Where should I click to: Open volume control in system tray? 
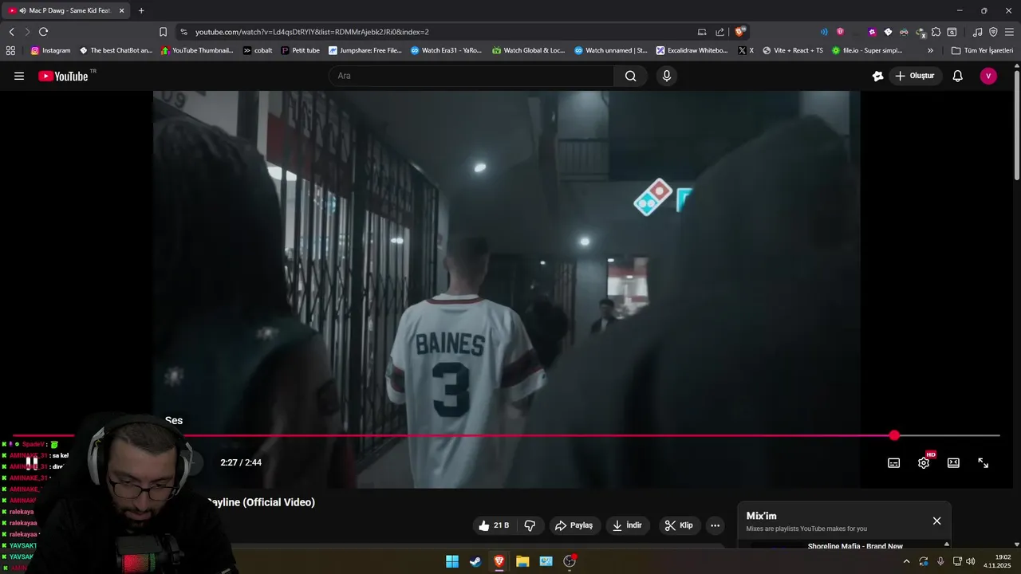pyautogui.click(x=971, y=561)
